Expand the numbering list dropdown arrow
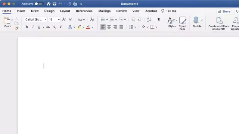239x134 pixels. point(116,20)
